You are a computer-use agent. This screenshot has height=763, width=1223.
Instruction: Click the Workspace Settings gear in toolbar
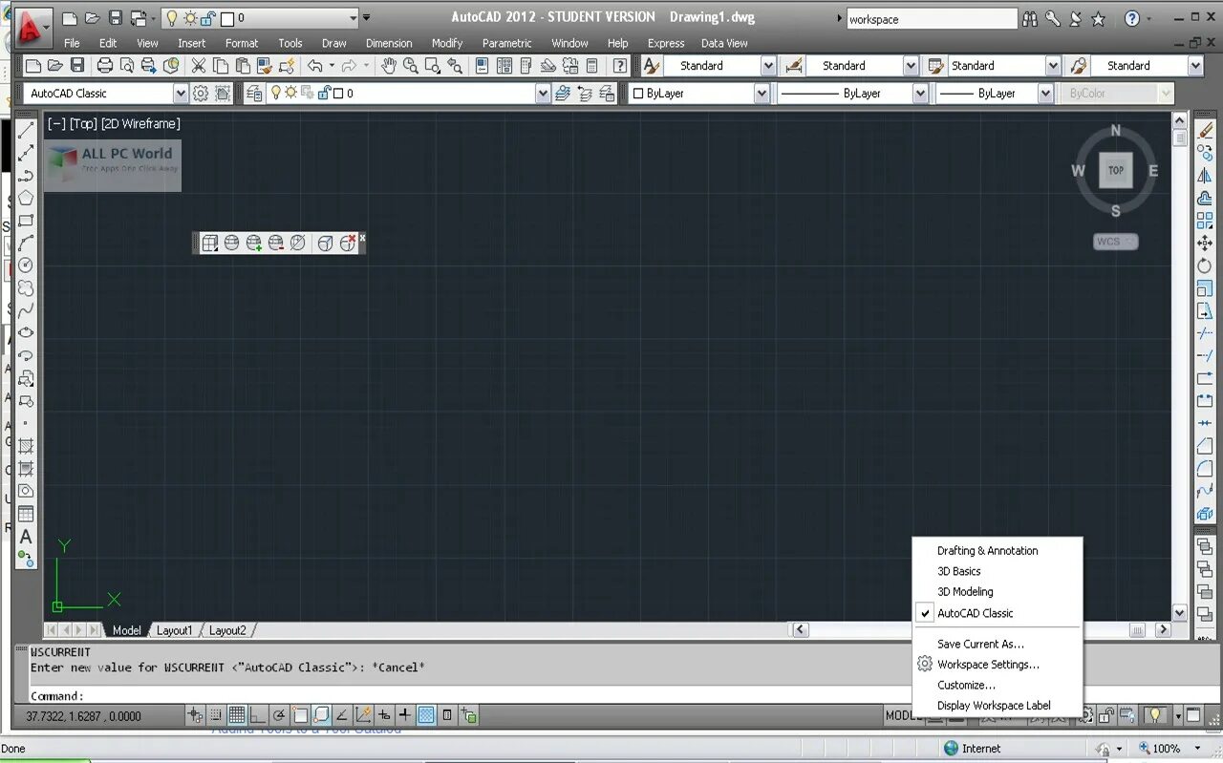tap(201, 94)
